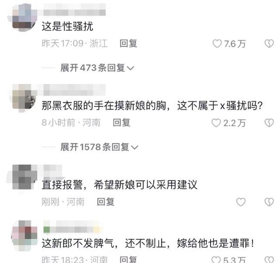Open avatar beside 那黑衣服的手 comment
This screenshot has width=279, height=263.
(x=23, y=98)
